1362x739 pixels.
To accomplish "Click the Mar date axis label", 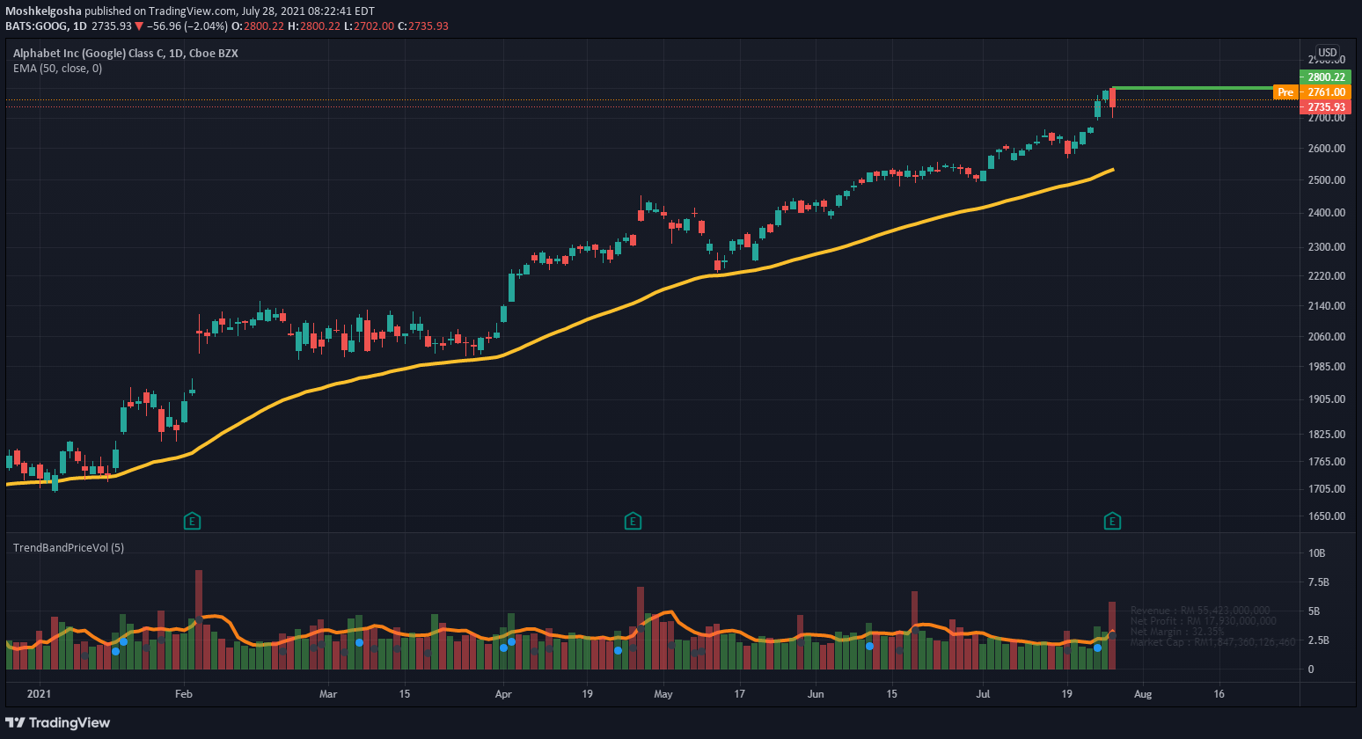I will [327, 694].
